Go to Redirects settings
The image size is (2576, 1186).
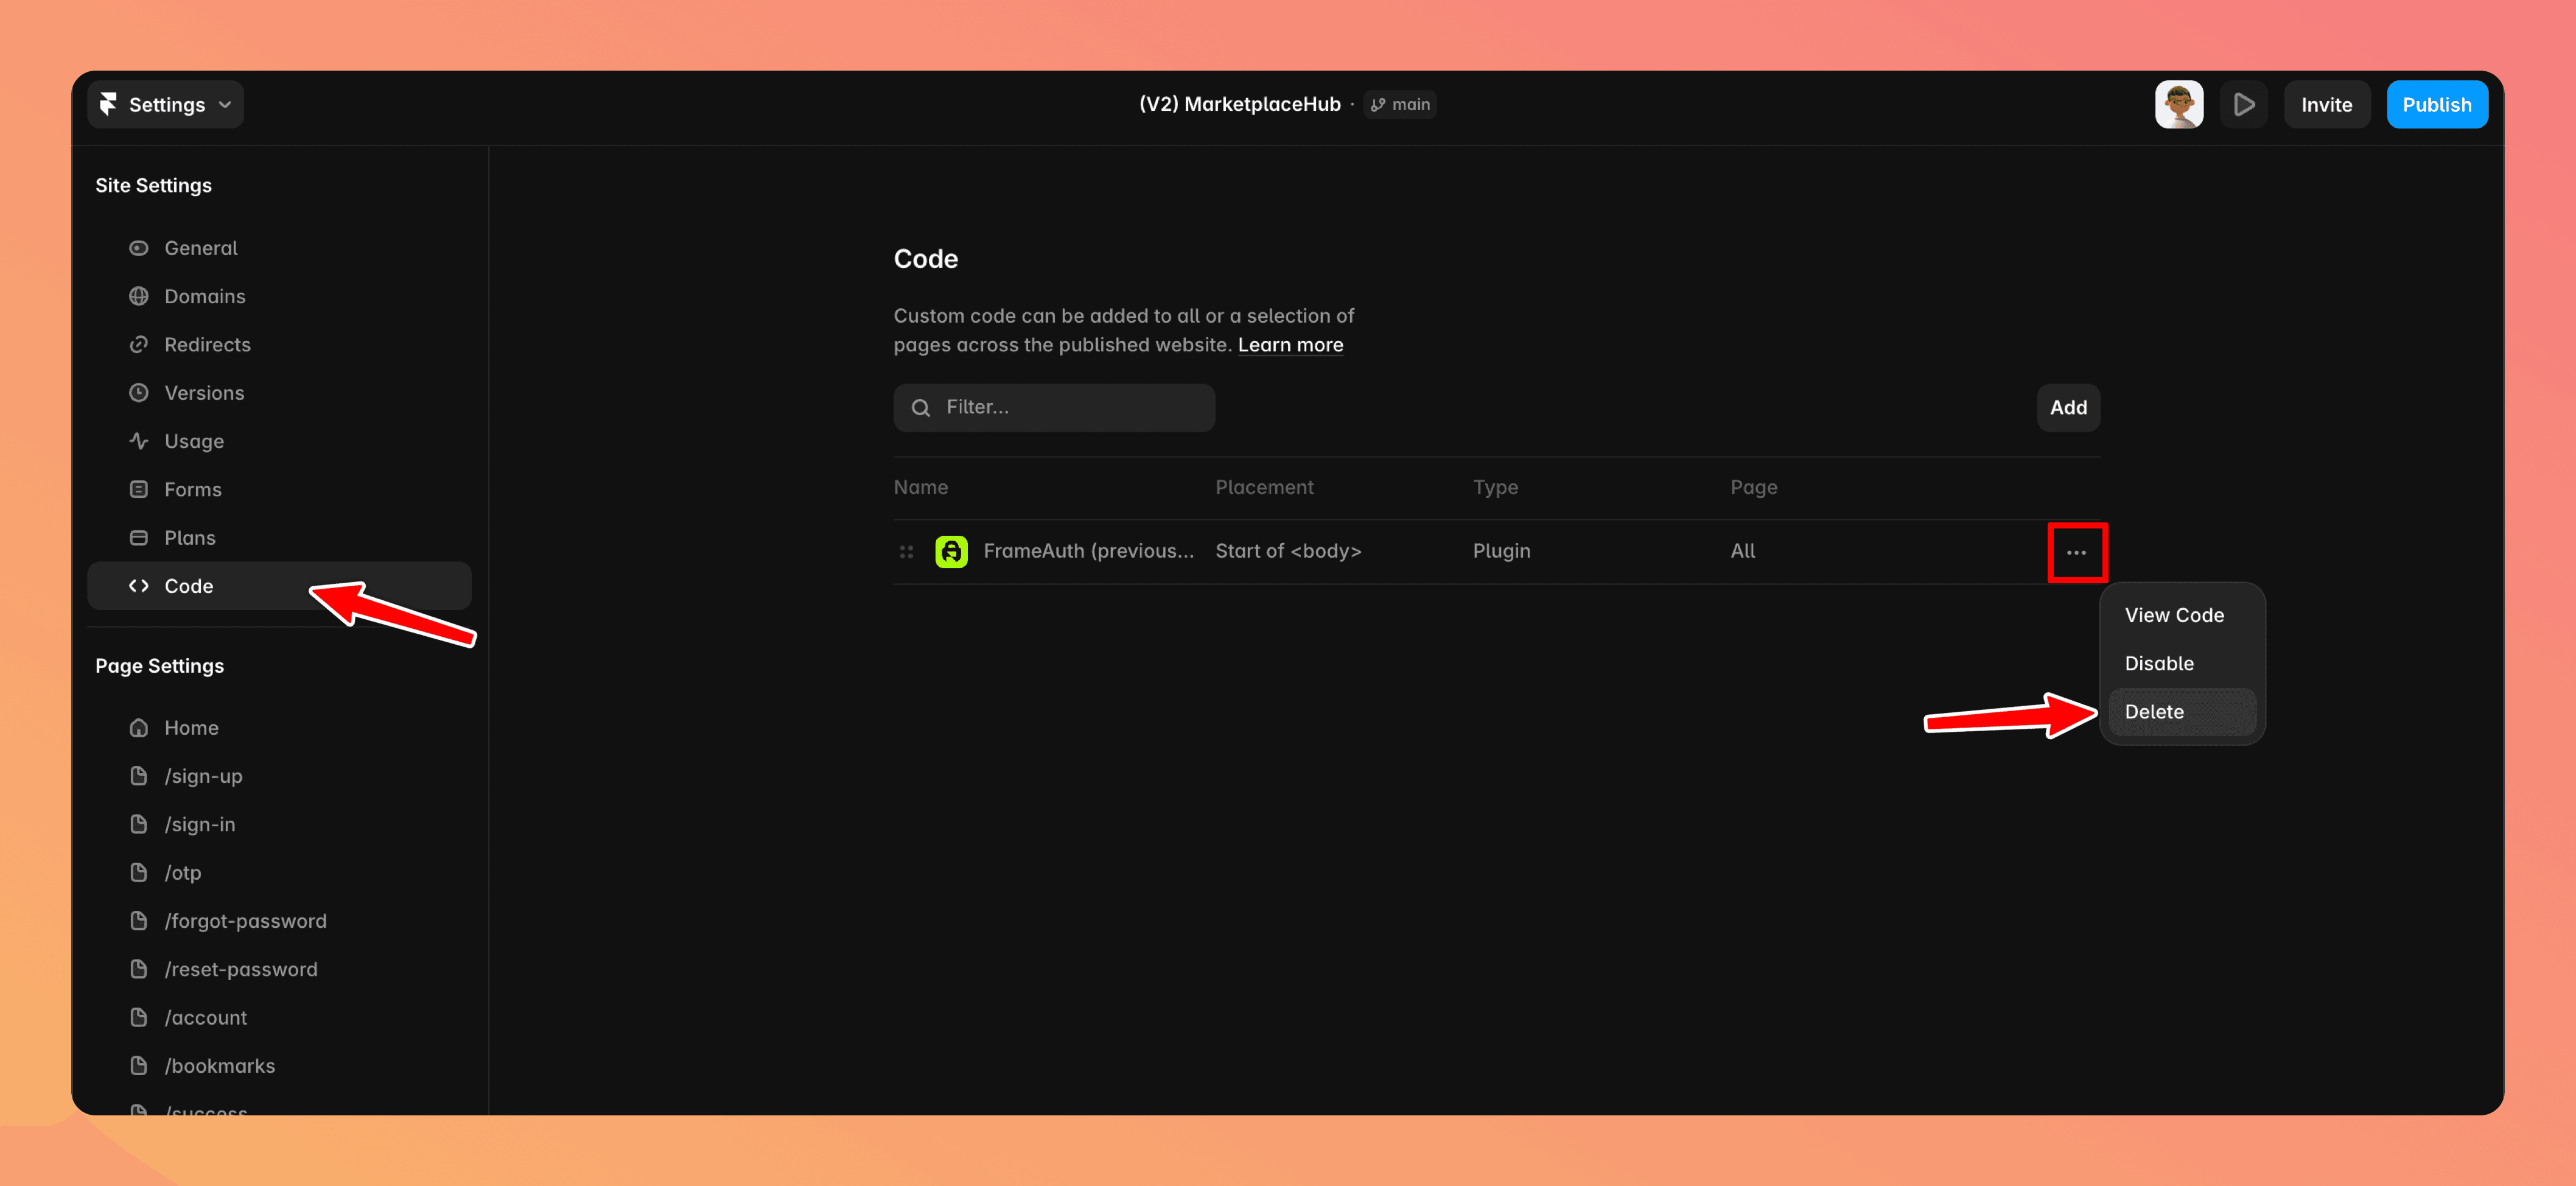(x=280, y=345)
